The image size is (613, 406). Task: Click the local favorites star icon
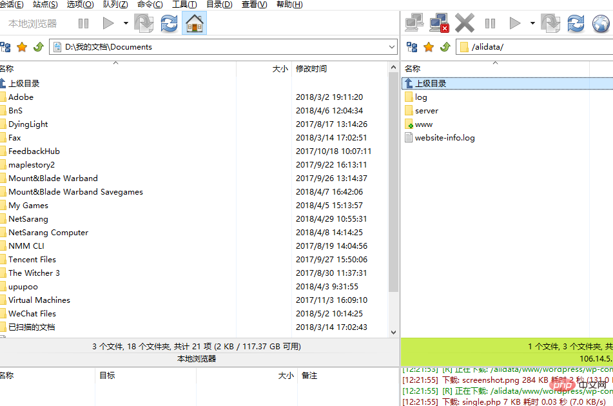click(x=22, y=47)
